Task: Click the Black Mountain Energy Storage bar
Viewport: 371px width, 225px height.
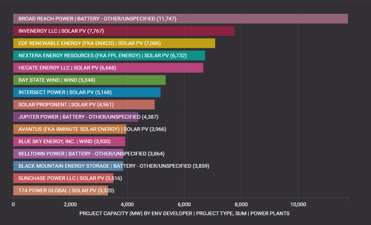Action: [68, 166]
